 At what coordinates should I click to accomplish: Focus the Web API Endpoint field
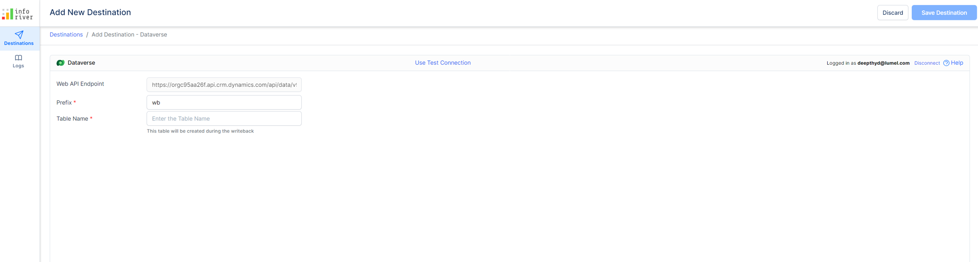pos(224,85)
